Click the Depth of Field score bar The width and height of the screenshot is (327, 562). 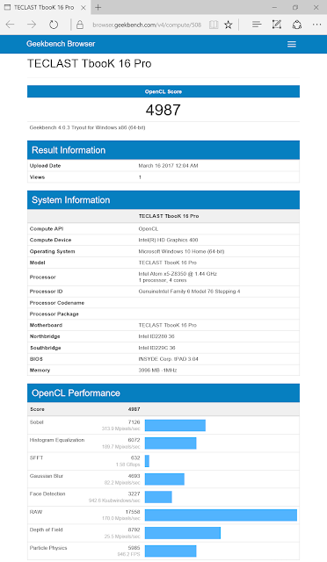tap(183, 533)
